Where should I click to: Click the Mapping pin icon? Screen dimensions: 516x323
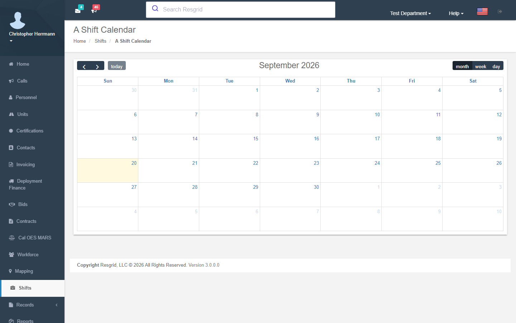point(10,271)
